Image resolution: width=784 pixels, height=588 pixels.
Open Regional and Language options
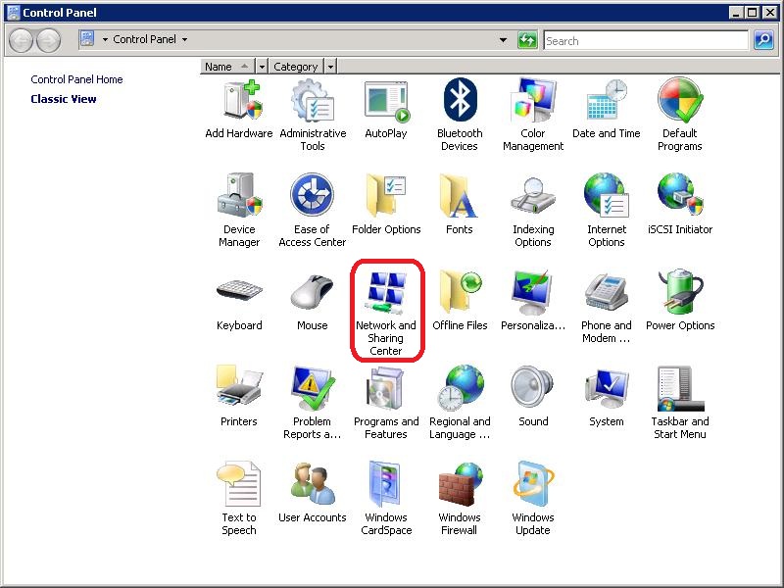(x=460, y=403)
